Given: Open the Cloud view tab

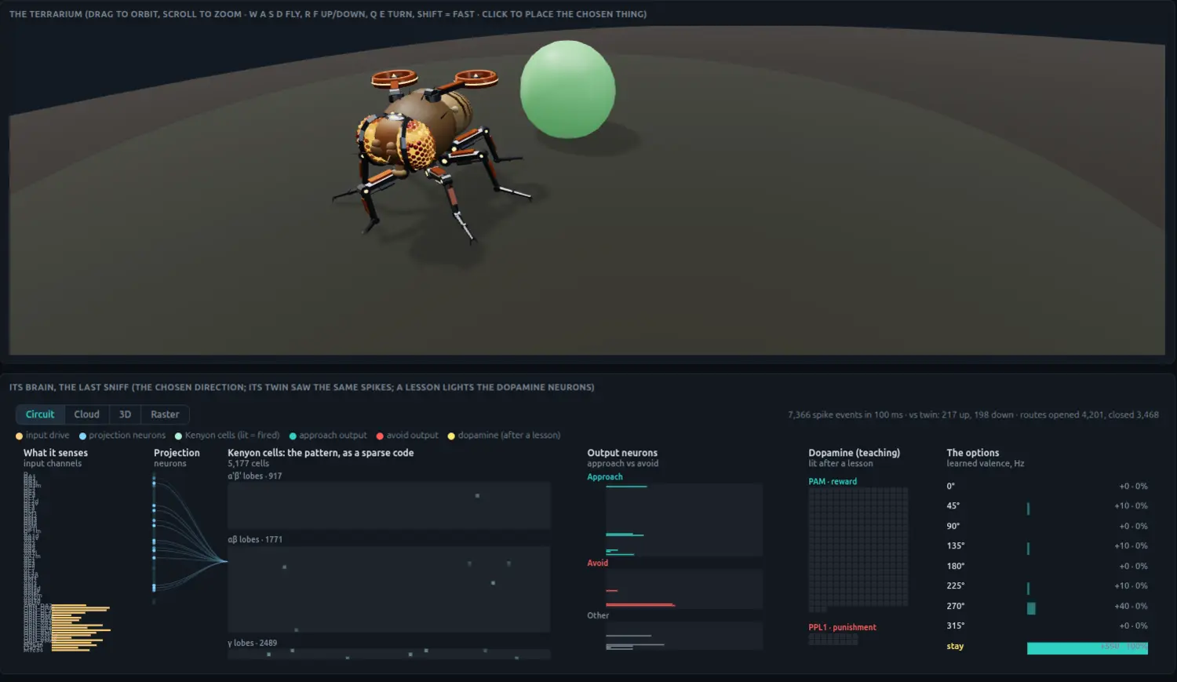Looking at the screenshot, I should pos(86,414).
